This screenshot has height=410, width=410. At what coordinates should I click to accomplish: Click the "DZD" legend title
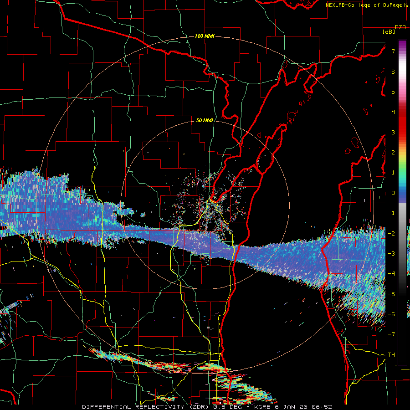pyautogui.click(x=400, y=27)
